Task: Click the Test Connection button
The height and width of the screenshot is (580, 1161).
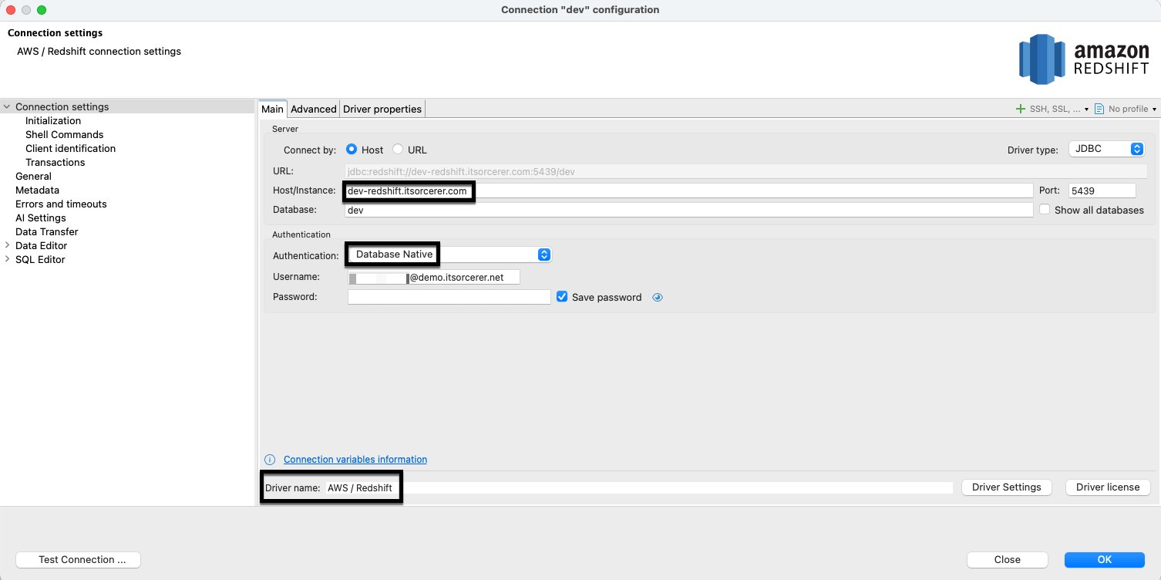Action: pos(77,559)
